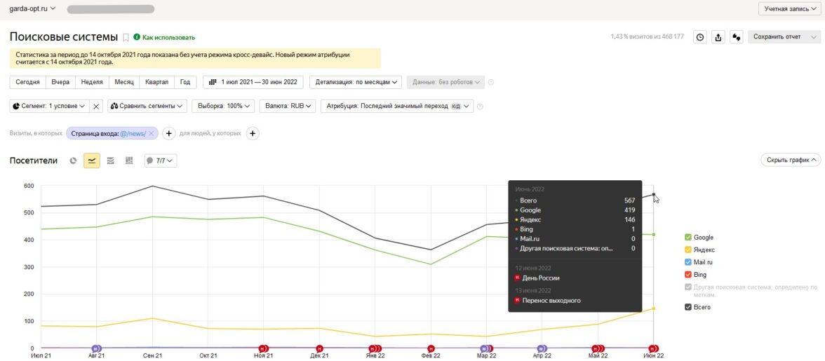Select the line chart view icon
The image size is (825, 361).
92,161
